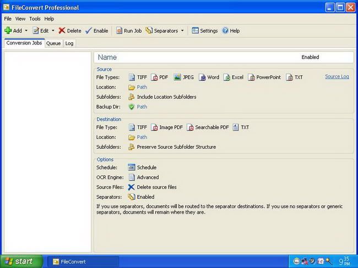Click the Searchable PDF icon
Image resolution: width=358 pixels, height=268 pixels.
coord(190,127)
